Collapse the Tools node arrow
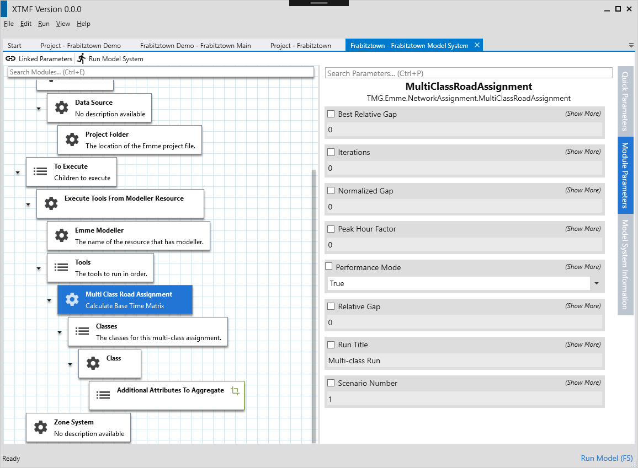Screen dimensions: 638x468 pyautogui.click(x=39, y=268)
